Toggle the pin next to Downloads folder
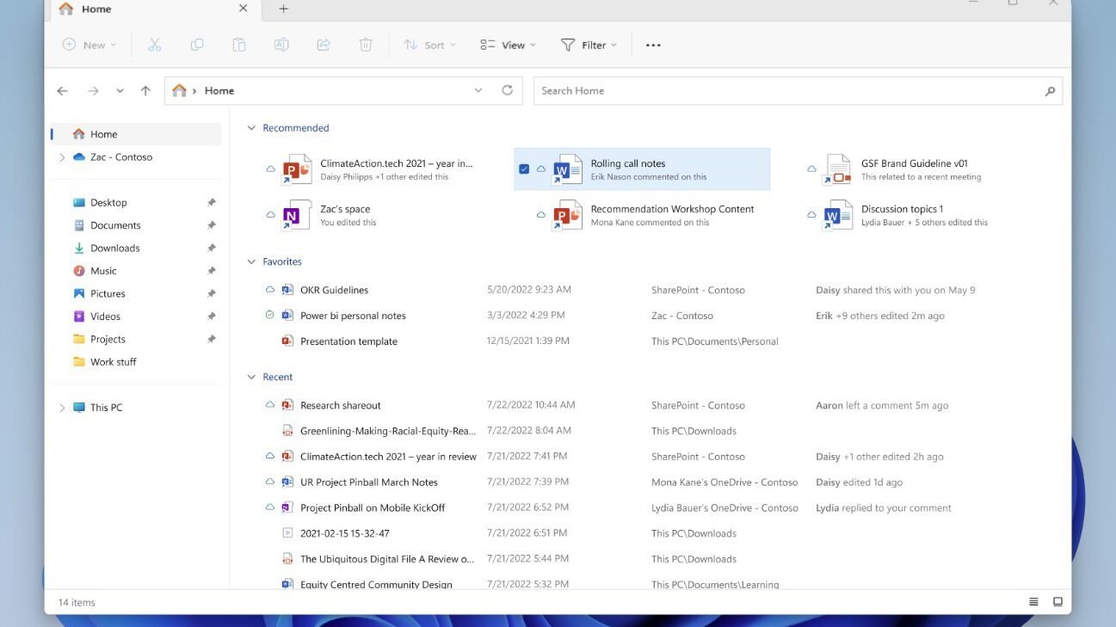This screenshot has height=627, width=1116. 211,249
